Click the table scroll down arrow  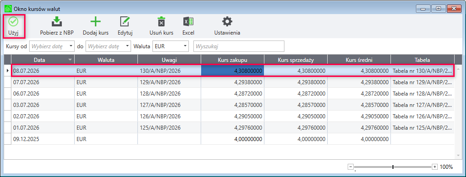458,155
